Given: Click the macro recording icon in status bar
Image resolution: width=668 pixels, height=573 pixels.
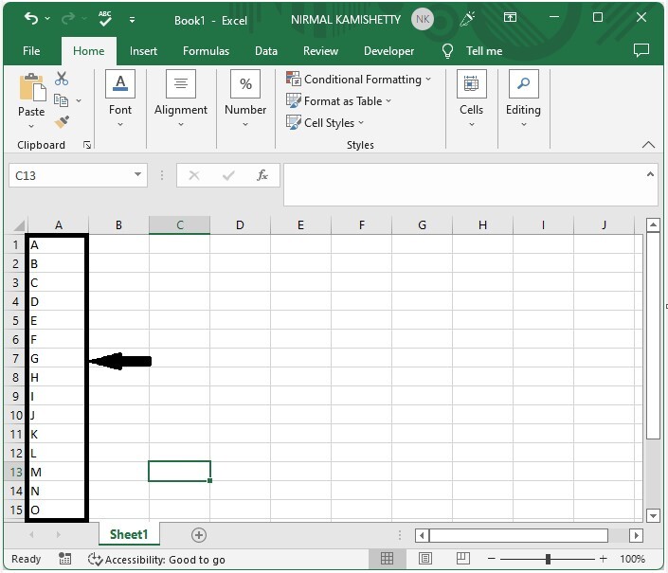Looking at the screenshot, I should (x=66, y=560).
